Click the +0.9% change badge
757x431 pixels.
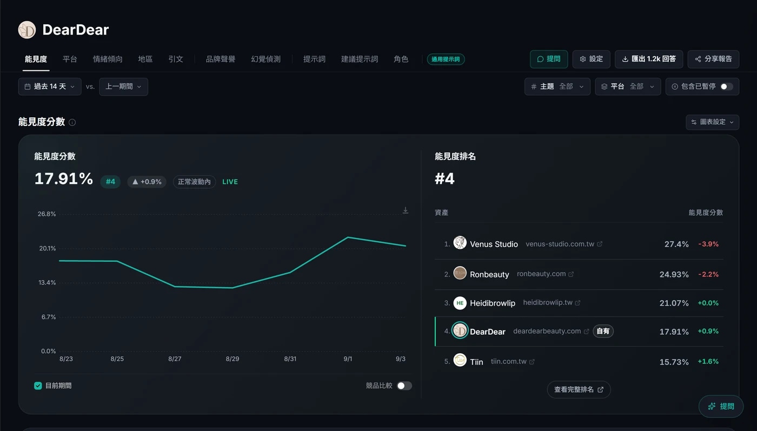coord(147,182)
